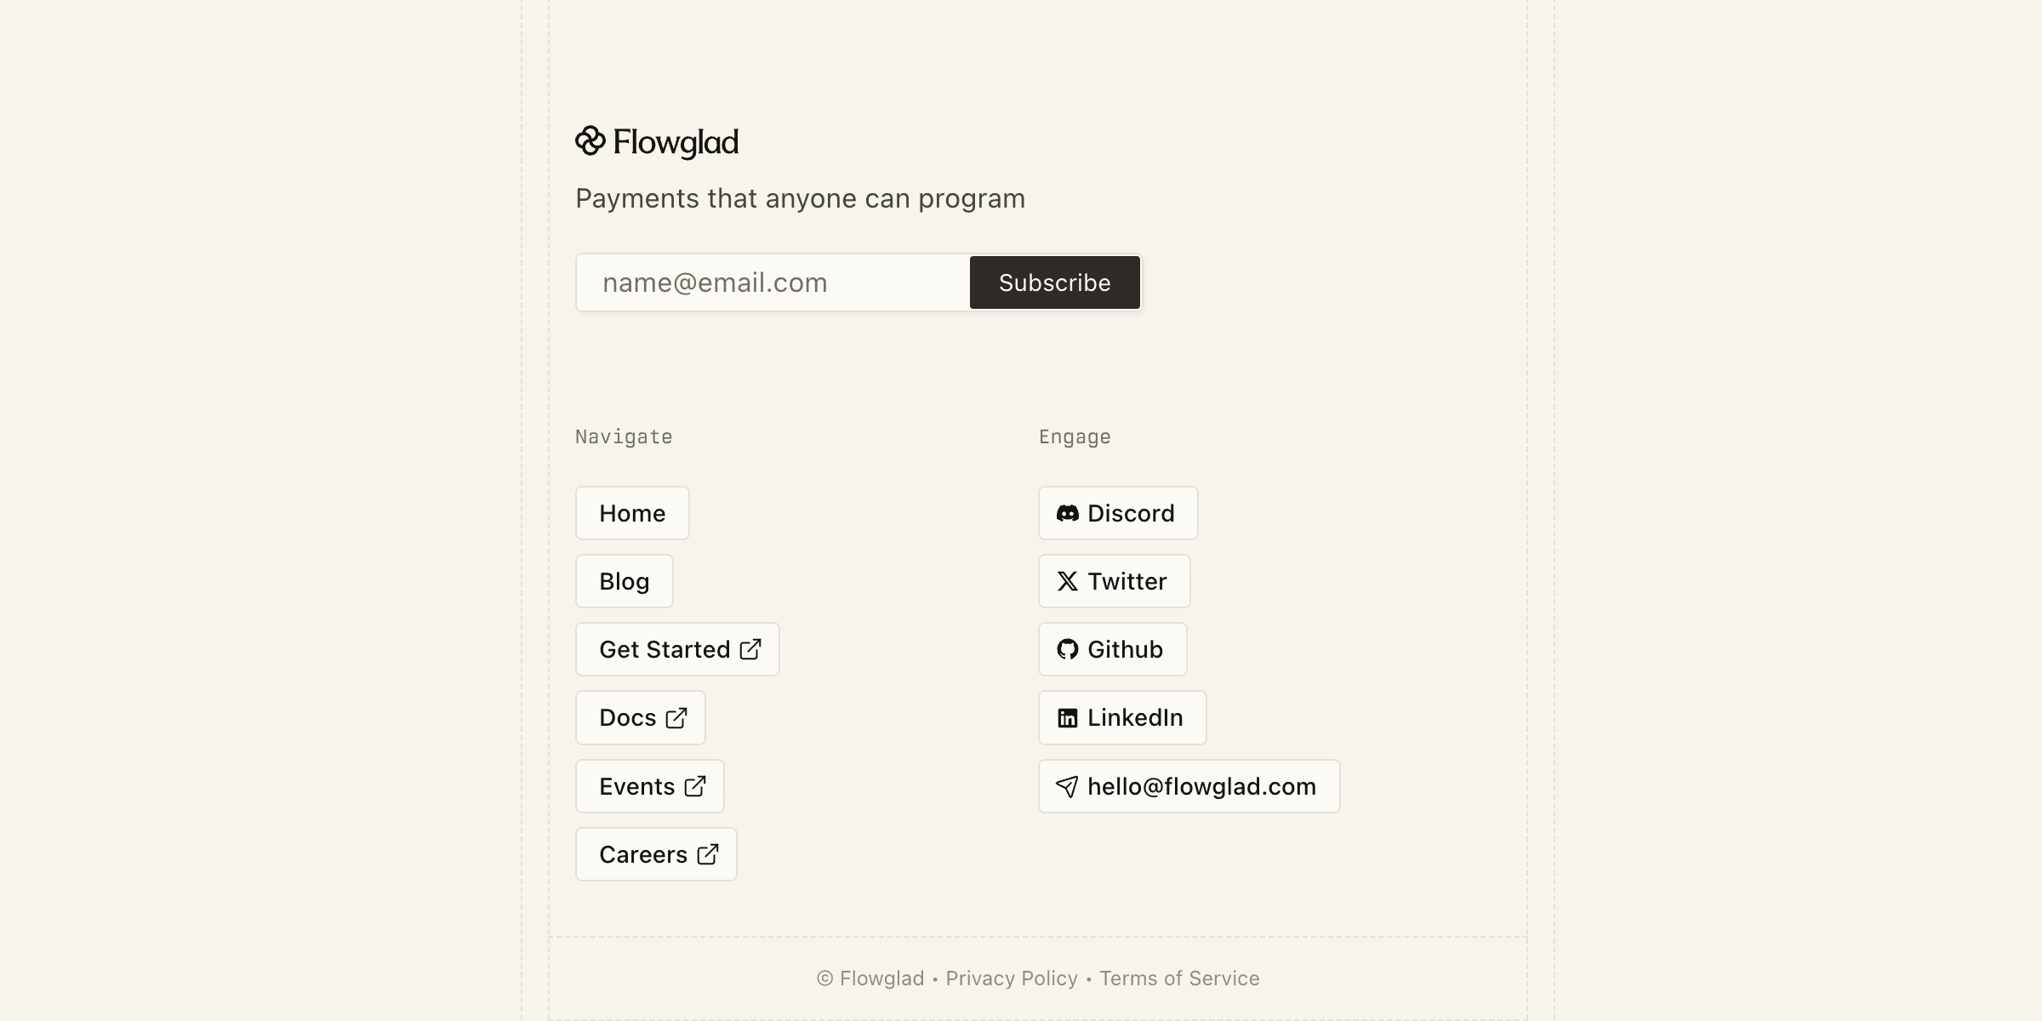
Task: Click the Flowglad wordmark text
Action: (676, 142)
